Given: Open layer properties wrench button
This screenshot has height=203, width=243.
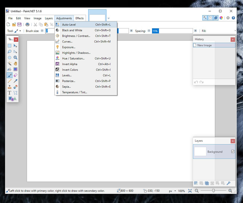Looking at the screenshot, I should coord(229,183).
